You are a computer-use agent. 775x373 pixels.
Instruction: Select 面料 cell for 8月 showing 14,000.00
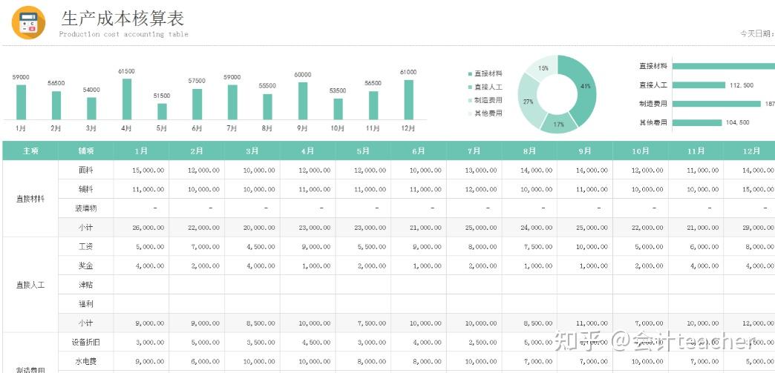[529, 170]
